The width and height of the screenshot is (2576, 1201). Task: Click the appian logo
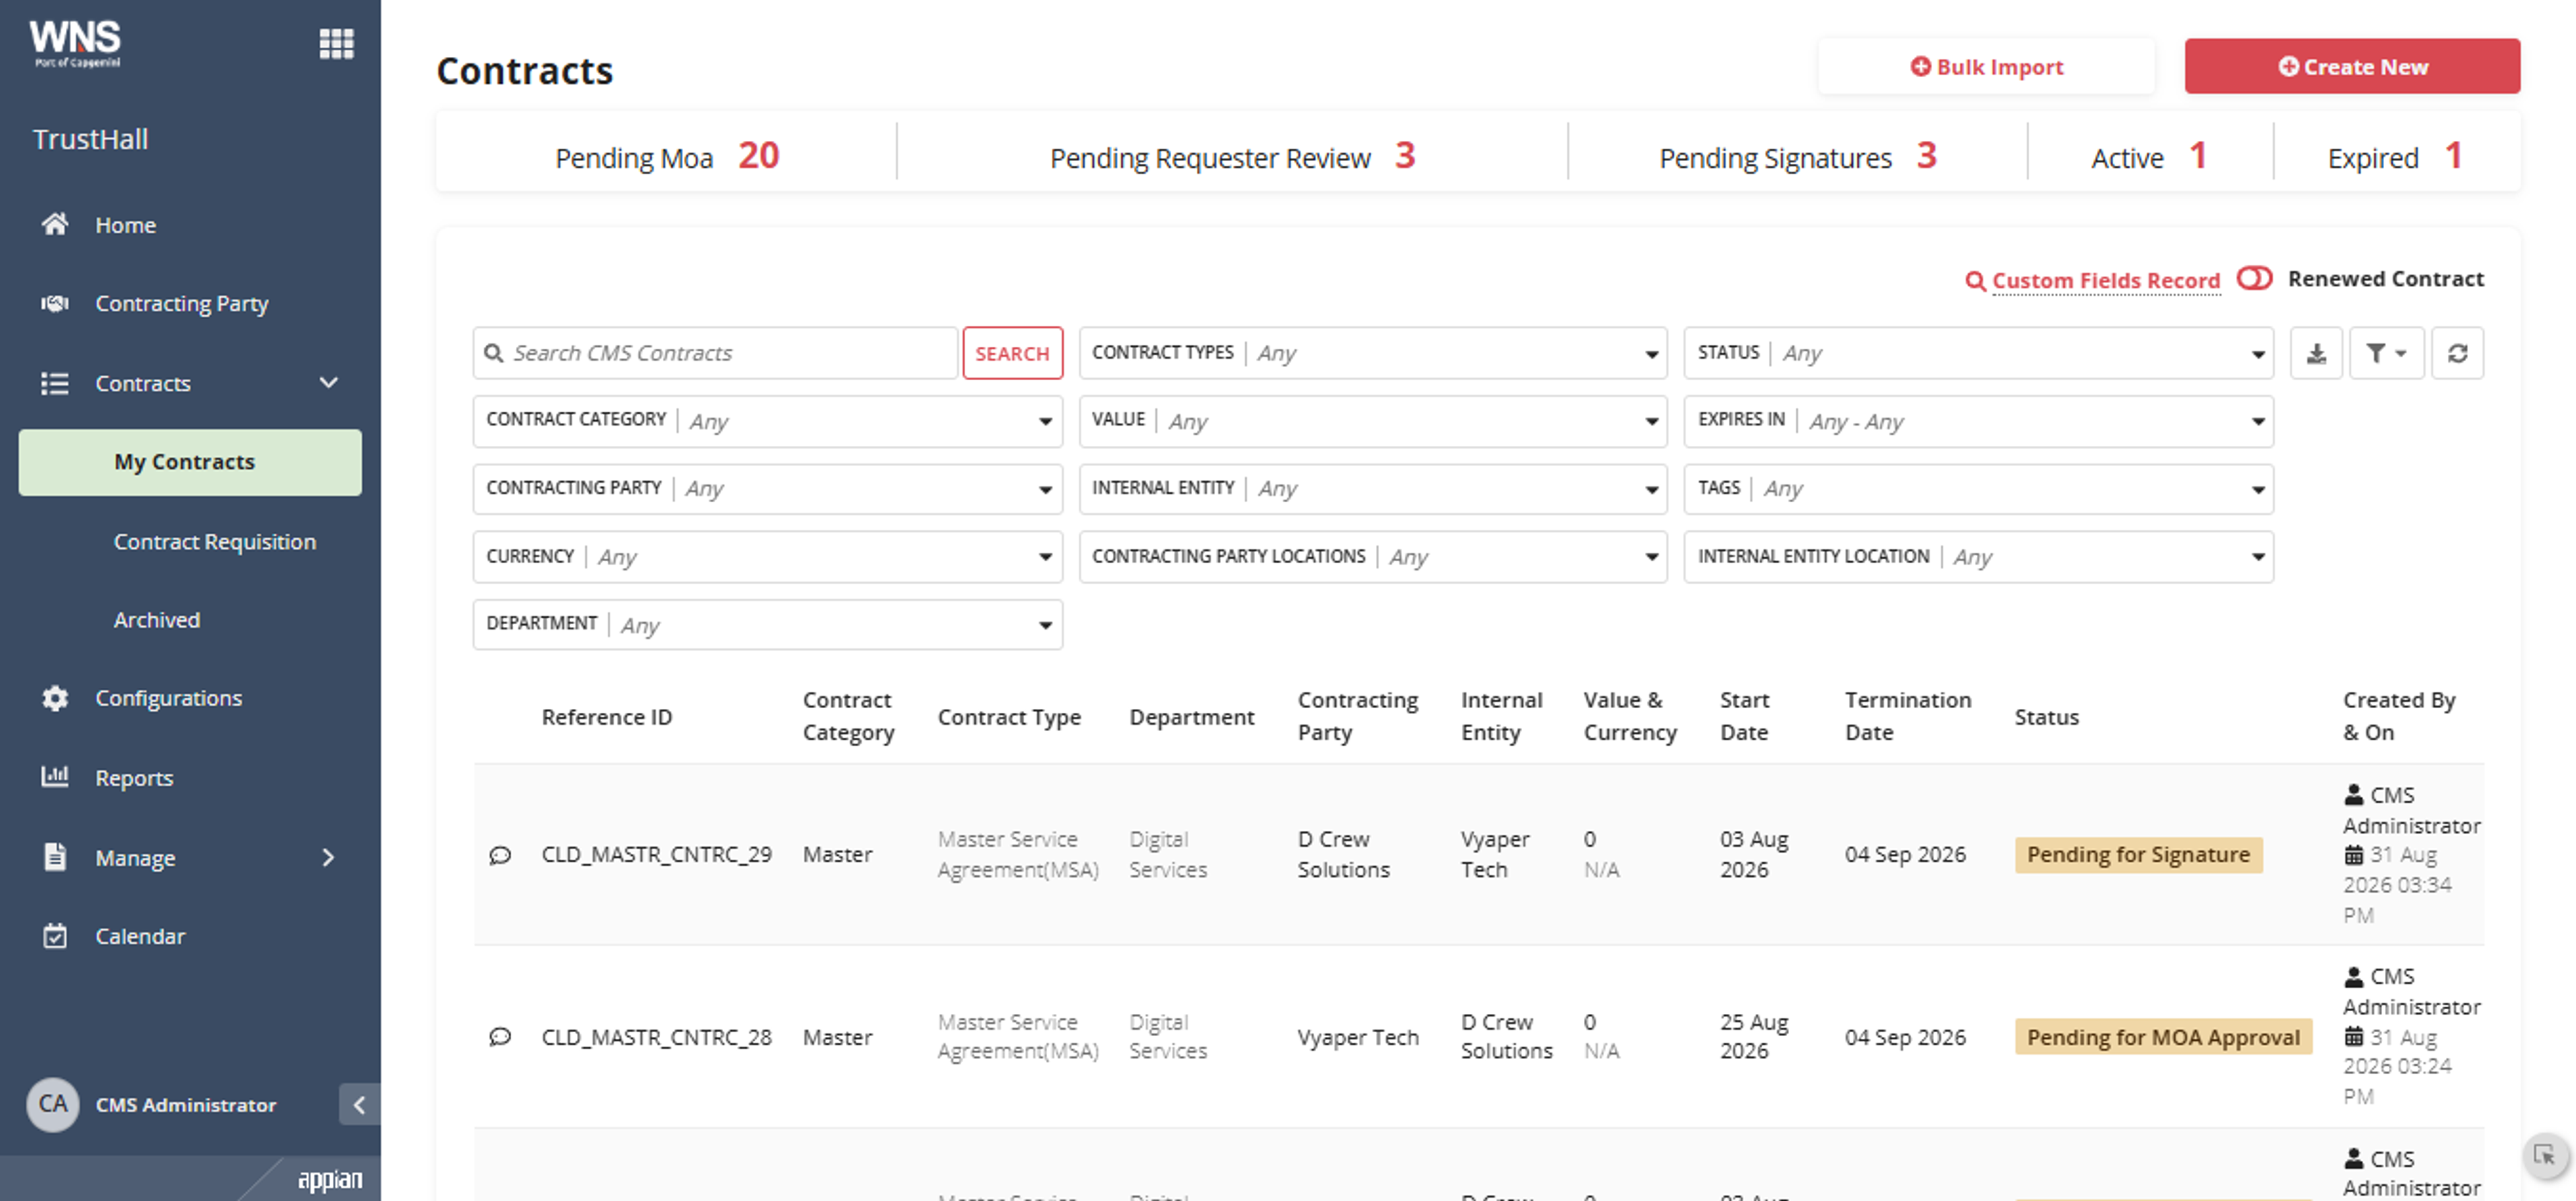[x=330, y=1180]
